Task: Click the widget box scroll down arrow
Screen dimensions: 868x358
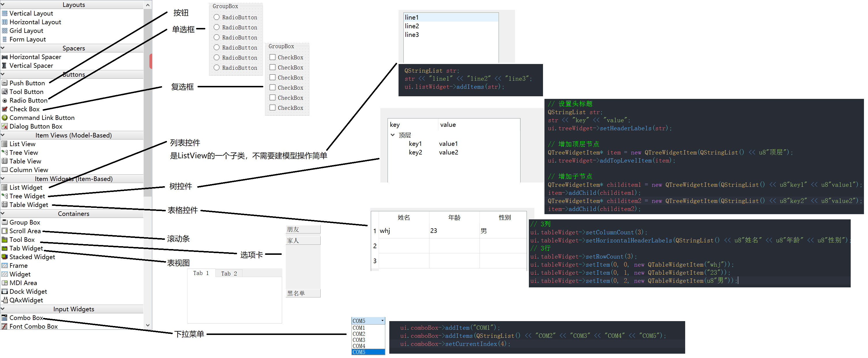Action: [x=148, y=325]
